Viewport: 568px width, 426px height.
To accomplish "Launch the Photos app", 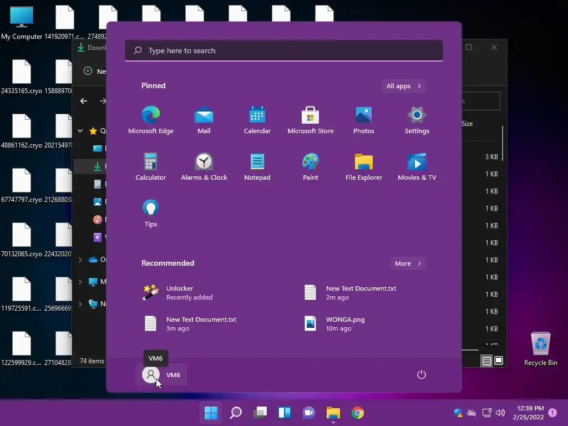I will coord(364,120).
